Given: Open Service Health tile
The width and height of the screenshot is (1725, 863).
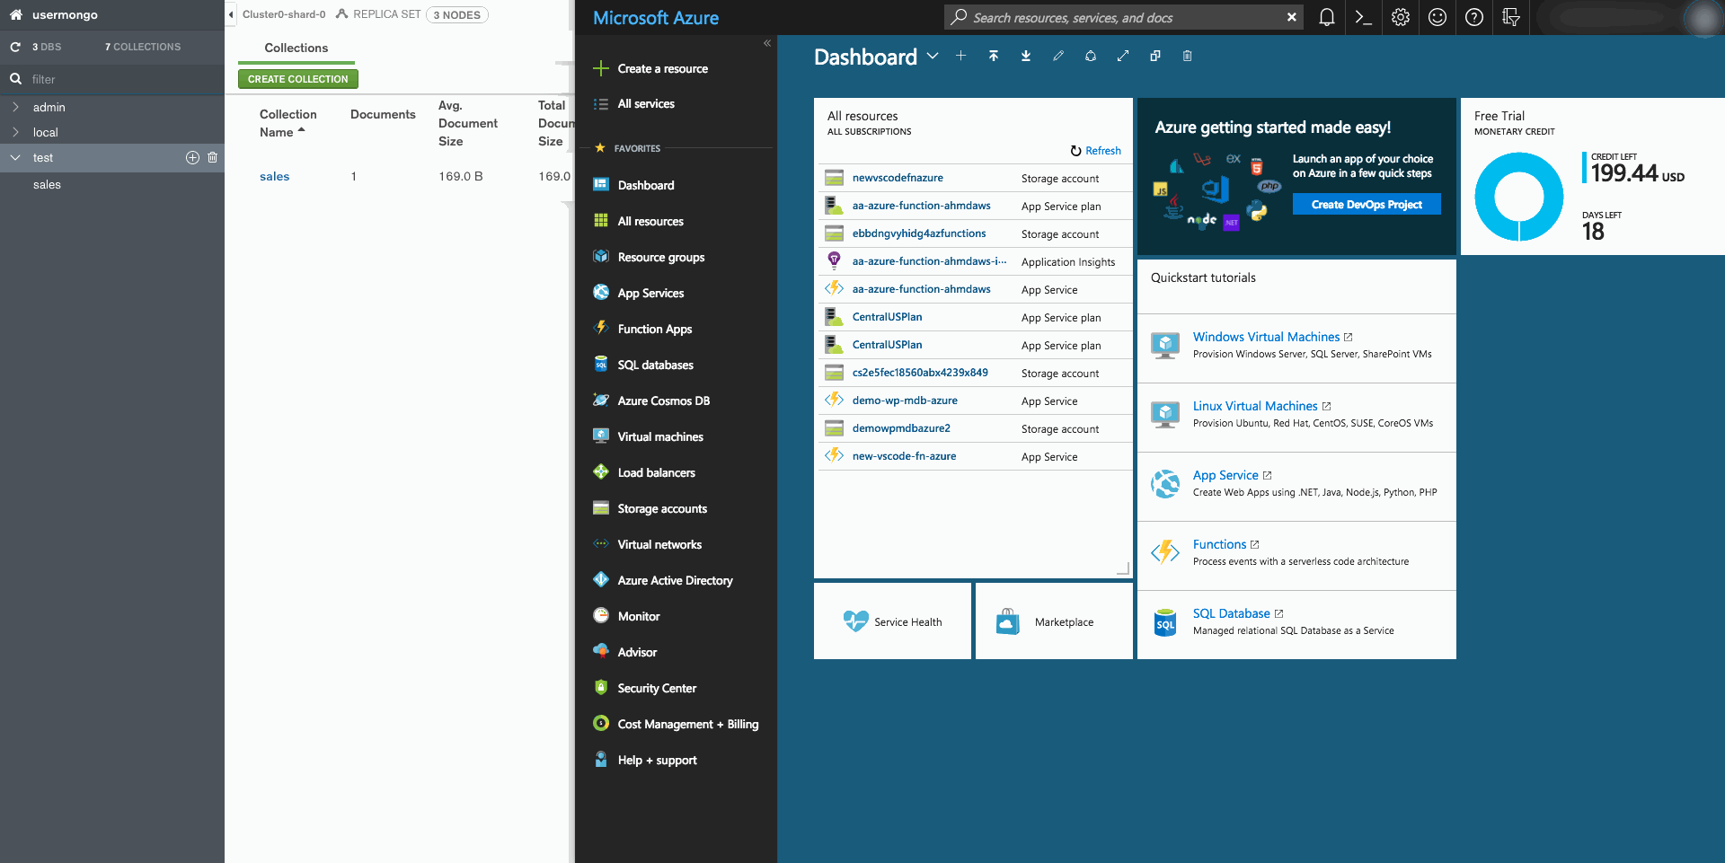Looking at the screenshot, I should [892, 621].
